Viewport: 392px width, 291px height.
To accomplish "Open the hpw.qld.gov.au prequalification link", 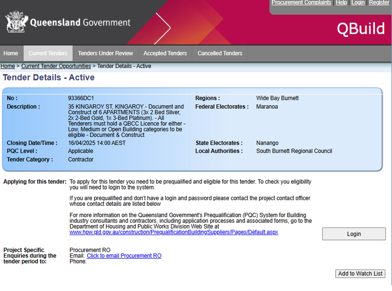I will (x=173, y=232).
